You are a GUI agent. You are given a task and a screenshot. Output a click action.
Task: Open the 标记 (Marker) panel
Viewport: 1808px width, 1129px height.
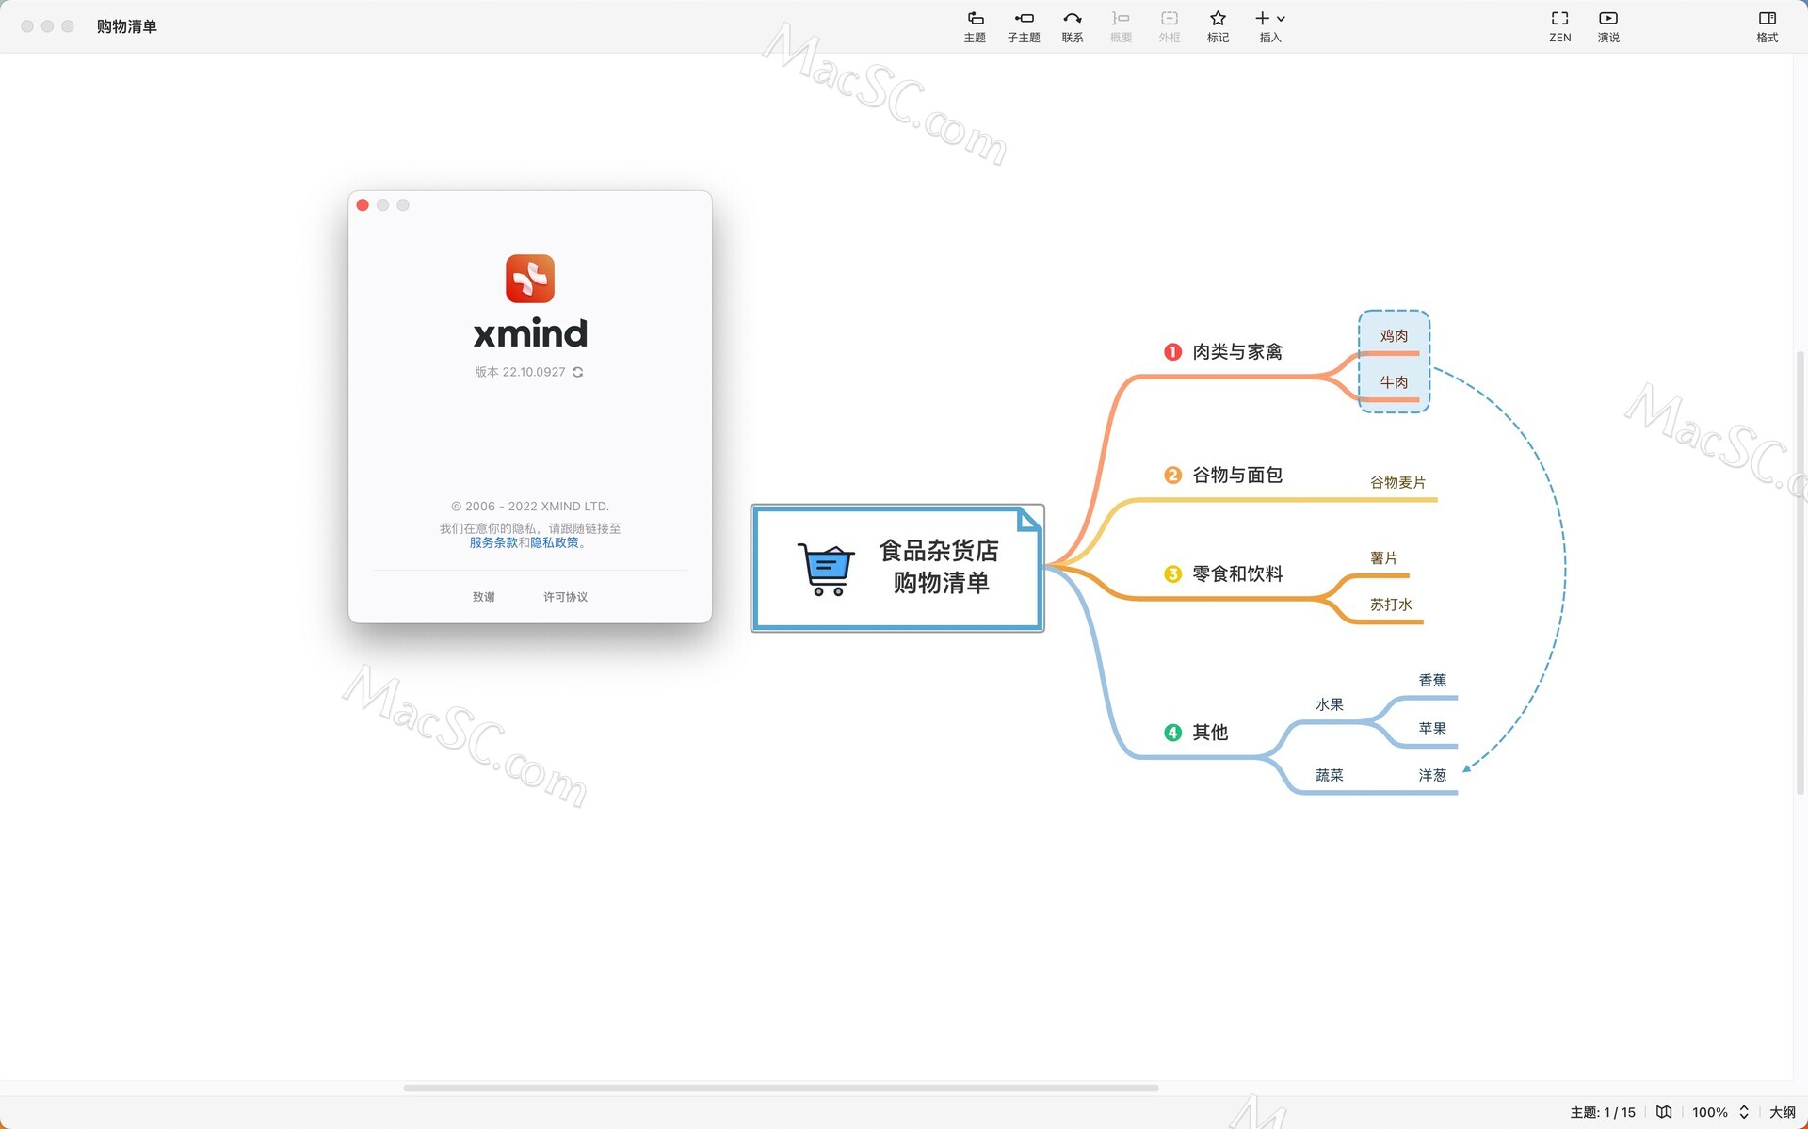click(1217, 25)
